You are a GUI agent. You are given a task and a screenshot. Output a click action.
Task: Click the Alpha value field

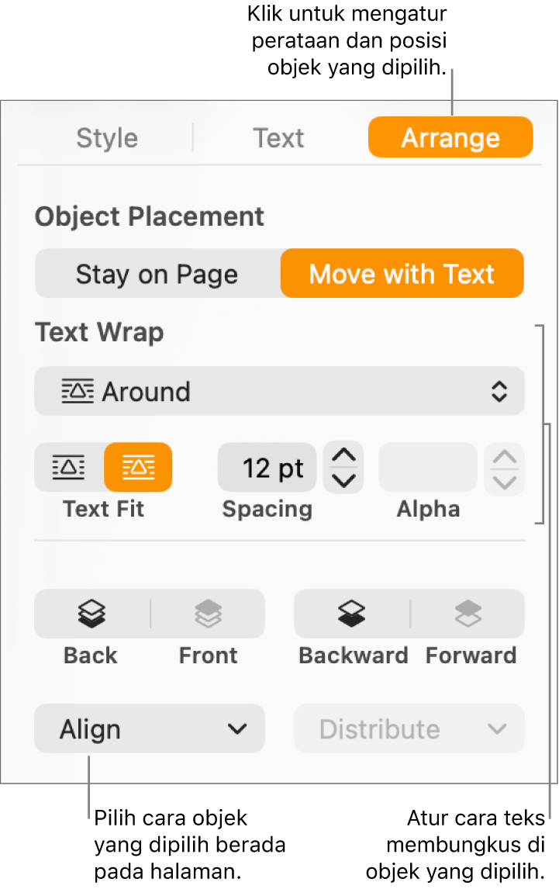pos(427,468)
